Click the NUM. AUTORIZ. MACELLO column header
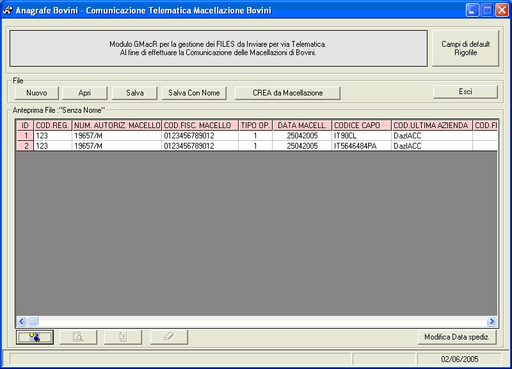Viewport: 512px width, 369px height. (x=117, y=125)
